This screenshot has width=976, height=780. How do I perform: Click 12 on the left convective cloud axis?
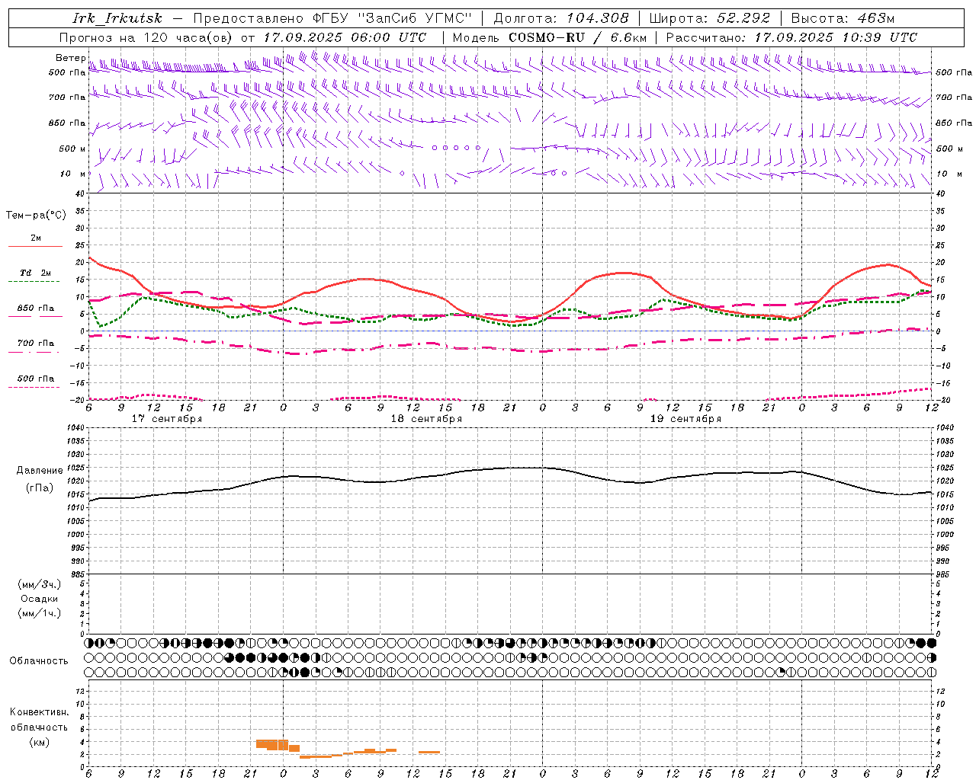click(80, 691)
